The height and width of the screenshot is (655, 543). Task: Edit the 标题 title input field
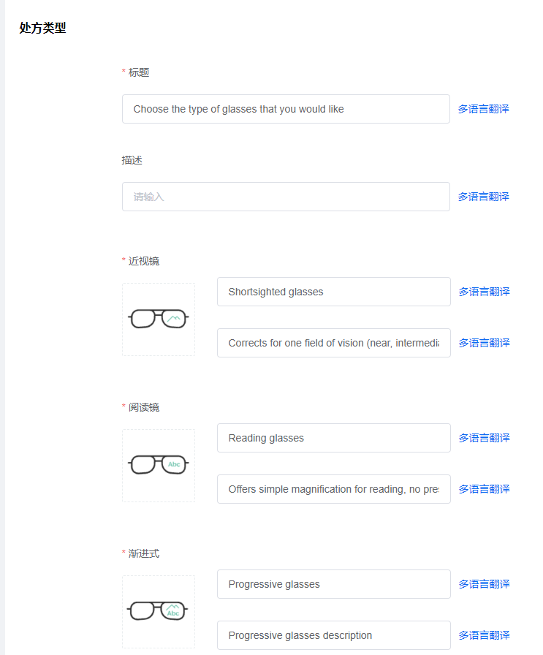pyautogui.click(x=286, y=109)
